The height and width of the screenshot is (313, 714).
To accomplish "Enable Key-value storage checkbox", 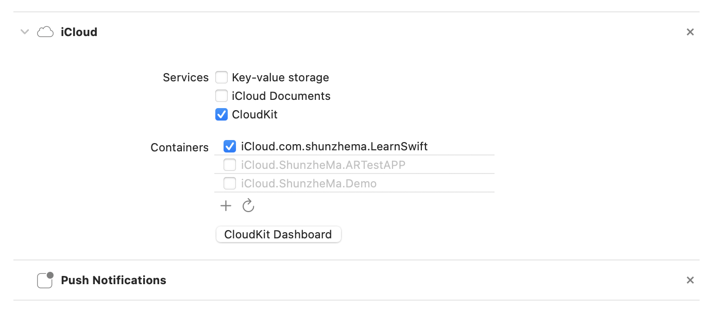I will 222,77.
